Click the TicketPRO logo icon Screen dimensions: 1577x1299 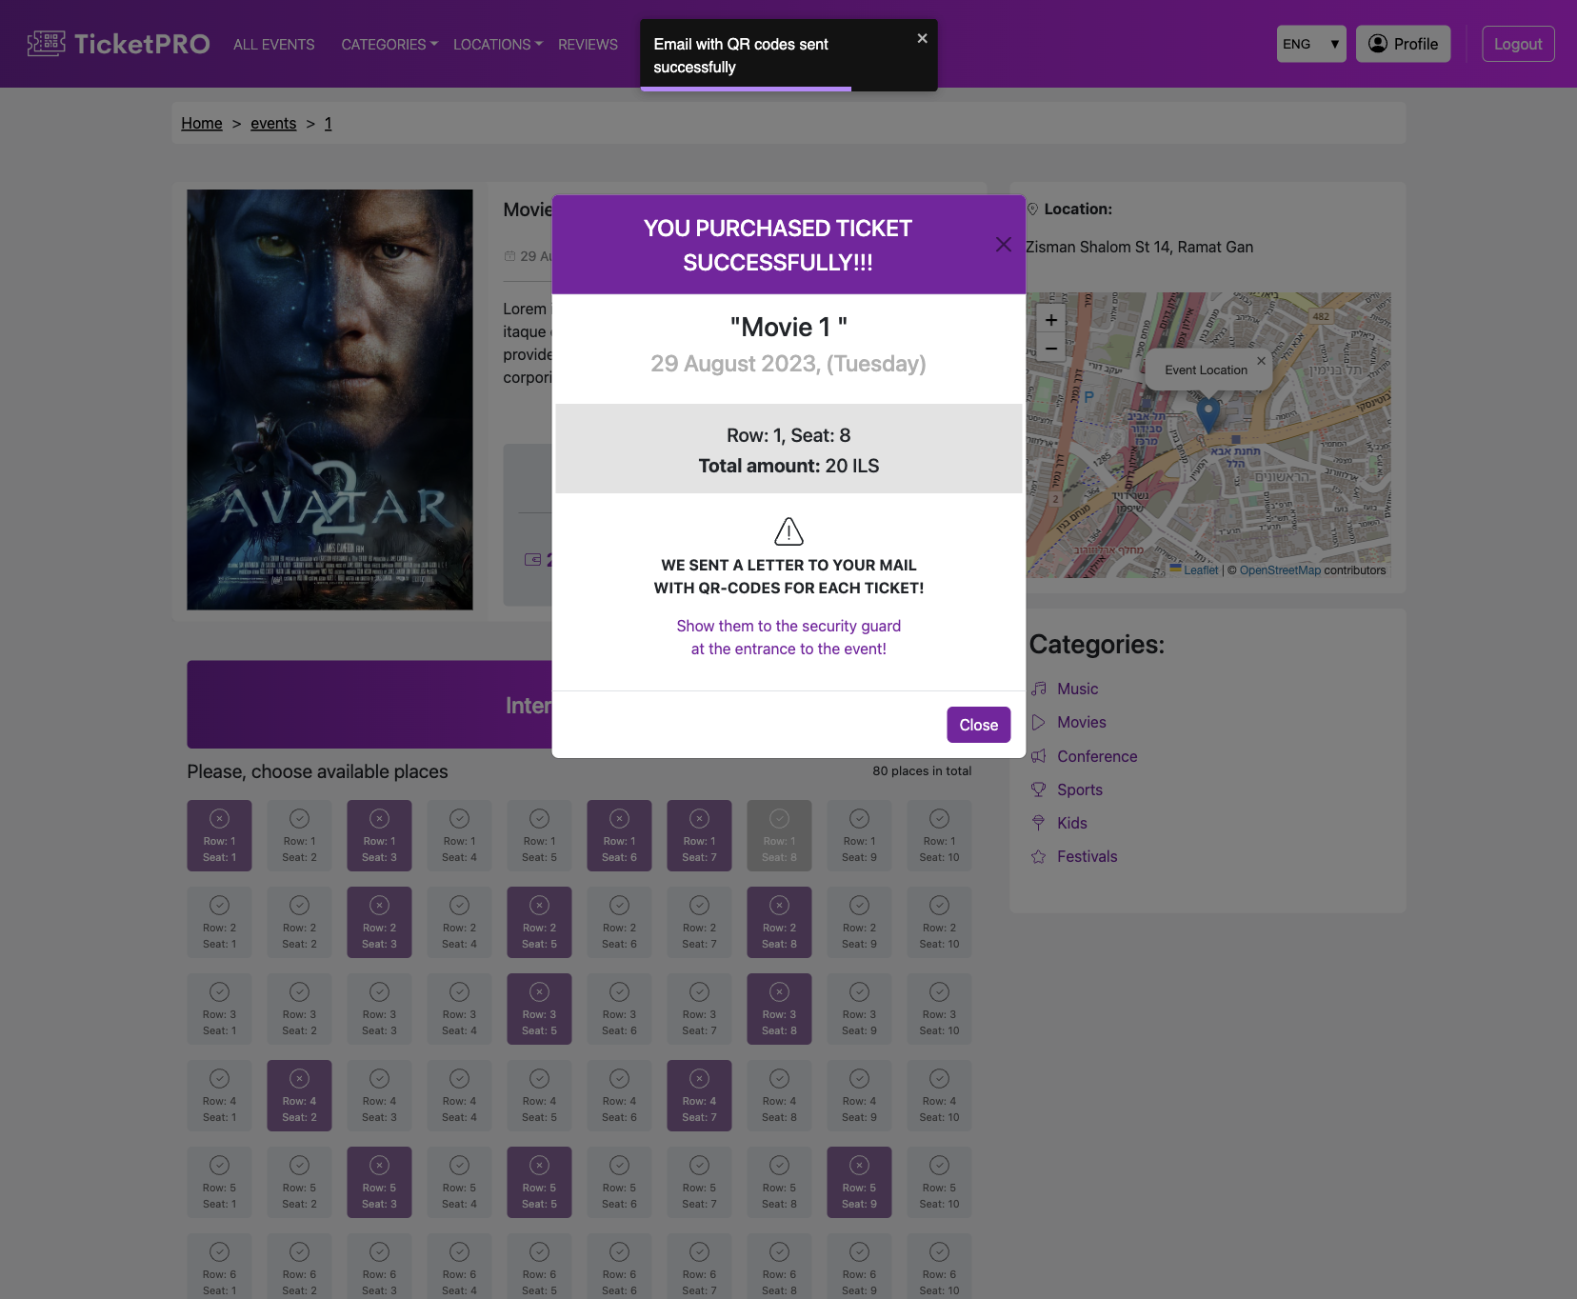pos(46,44)
